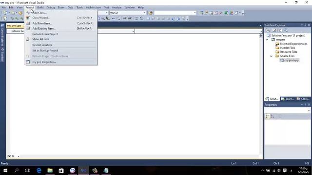The image size is (312, 175).
Task: Open the solution configuration dropdown arrow
Action: point(106,13)
